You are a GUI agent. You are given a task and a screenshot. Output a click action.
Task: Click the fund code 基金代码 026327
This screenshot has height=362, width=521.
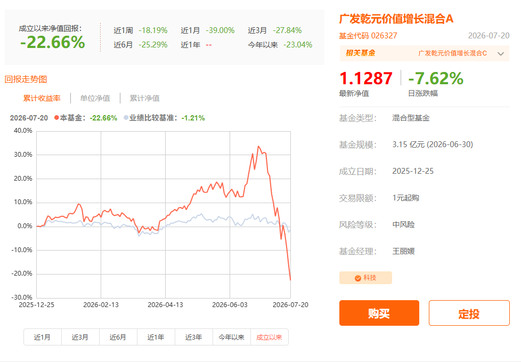(368, 36)
